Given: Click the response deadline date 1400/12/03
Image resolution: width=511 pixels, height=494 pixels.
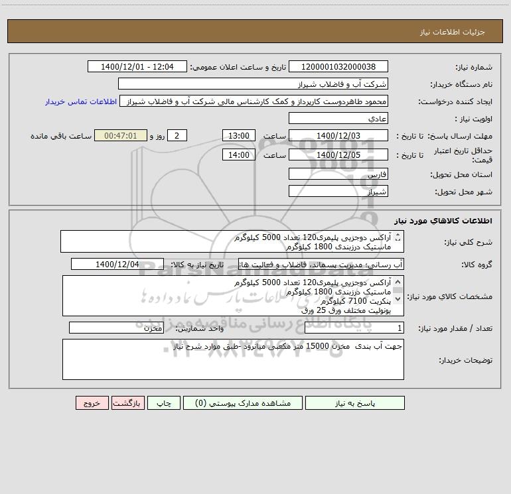Looking at the screenshot, I should click(338, 135).
